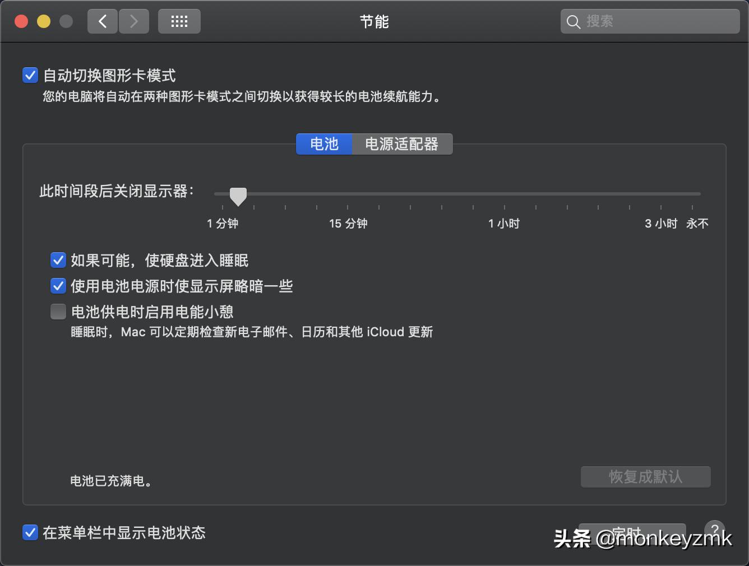This screenshot has height=566, width=749.
Task: Enable 电池供电时启用电能小憩
Action: [58, 312]
